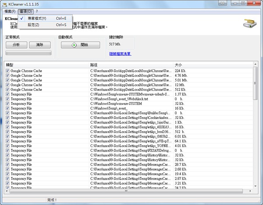This screenshot has height=205, width=263.
Task: Click the 6.01 Kb. size cell
Action: (181, 137)
